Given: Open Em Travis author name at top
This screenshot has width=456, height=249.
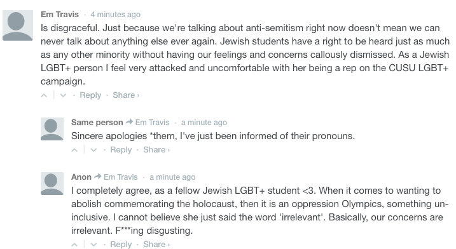Looking at the screenshot, I should (x=60, y=15).
